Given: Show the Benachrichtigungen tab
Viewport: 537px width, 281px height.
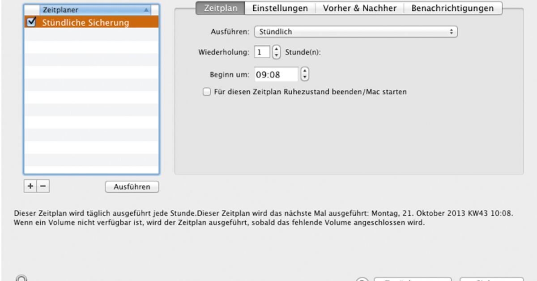Looking at the screenshot, I should coord(453,8).
